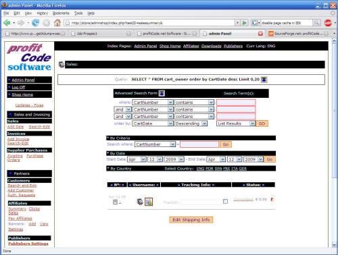Click the icon beside the Sales header
Screen dimensions: 338x255
(62, 64)
